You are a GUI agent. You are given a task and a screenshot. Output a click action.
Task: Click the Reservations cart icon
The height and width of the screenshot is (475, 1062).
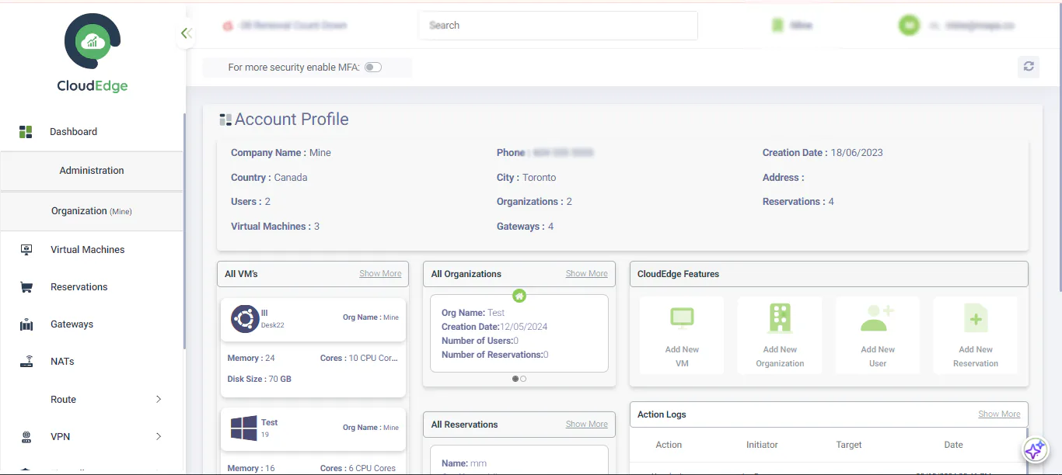(x=26, y=287)
